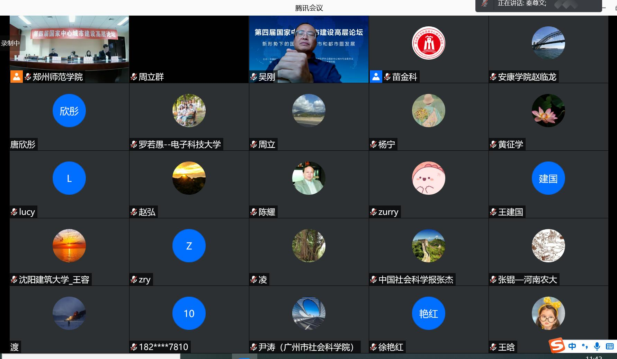This screenshot has height=359, width=617.
Task: Unmute 周立群's microphone
Action: (134, 77)
